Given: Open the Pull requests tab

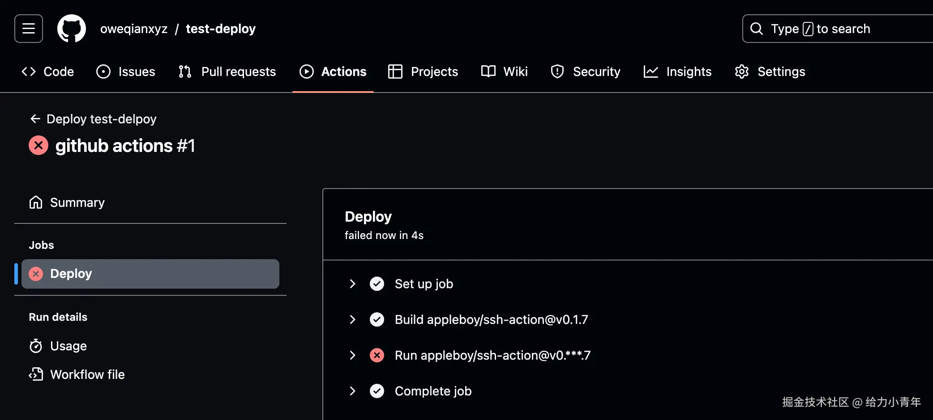Looking at the screenshot, I should [x=227, y=71].
